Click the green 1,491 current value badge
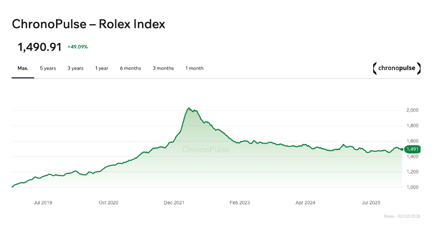The height and width of the screenshot is (228, 435). tap(412, 149)
